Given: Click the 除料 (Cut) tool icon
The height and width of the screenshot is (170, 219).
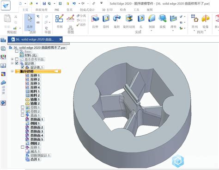Looking at the screenshot, I should [106, 19].
